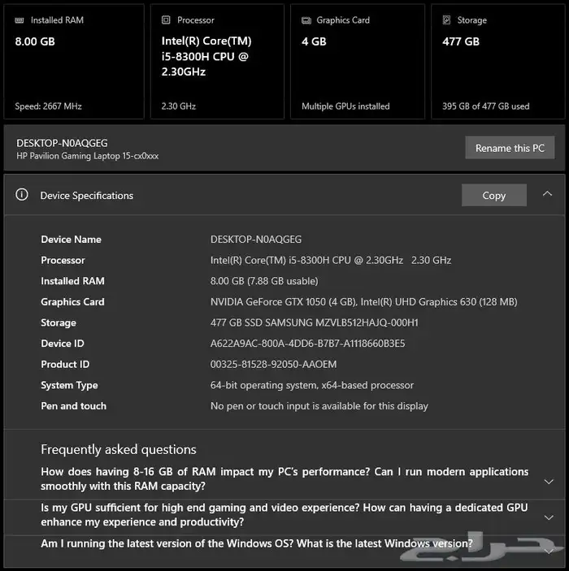The width and height of the screenshot is (569, 571).
Task: Click the NVIDIA GeForce GTX 1050 value
Action: coord(364,302)
